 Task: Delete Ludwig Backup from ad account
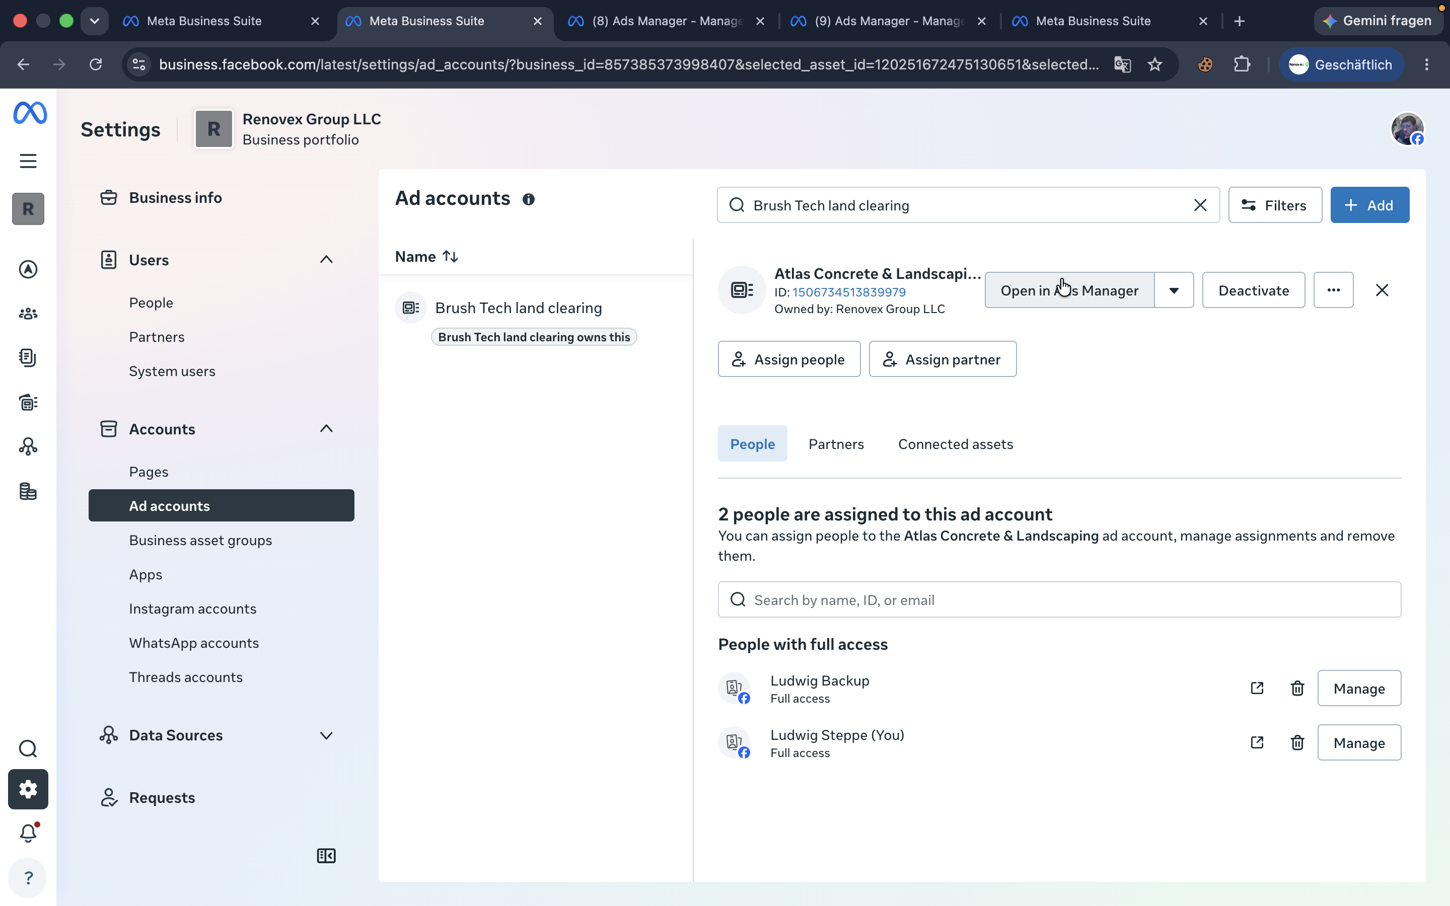pyautogui.click(x=1297, y=688)
